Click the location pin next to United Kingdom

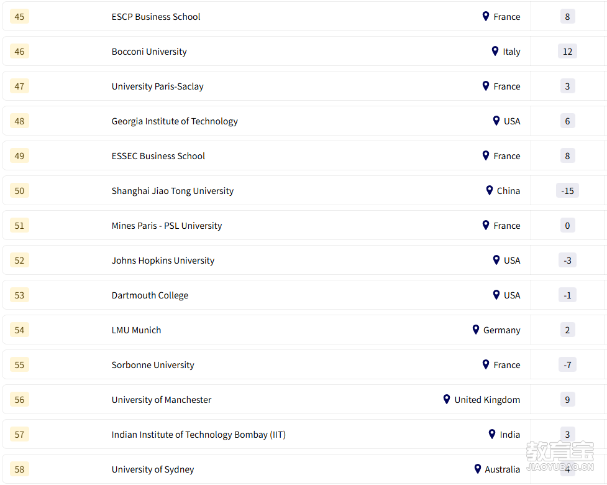coord(447,399)
